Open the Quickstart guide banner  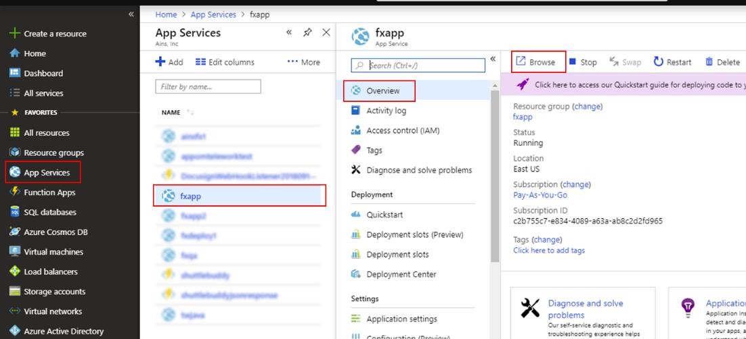point(623,85)
